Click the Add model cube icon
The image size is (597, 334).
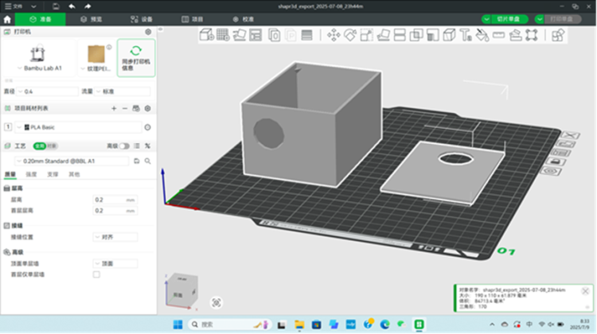pos(205,34)
